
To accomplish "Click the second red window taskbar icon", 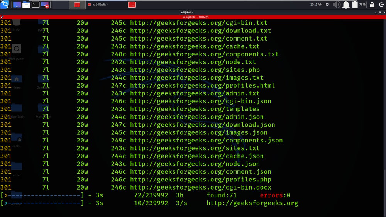I will point(132,5).
